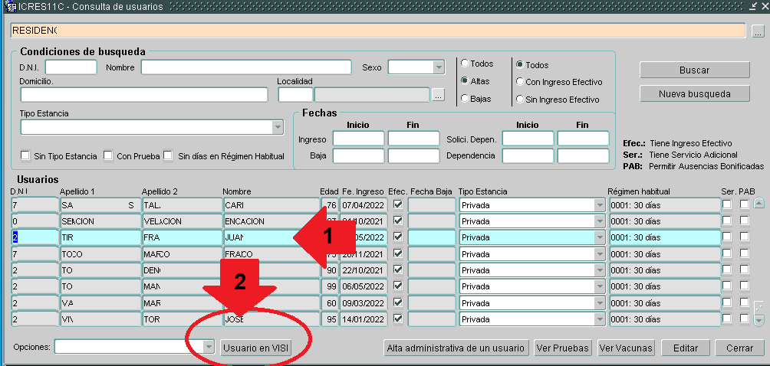
Task: Click the users list scroll-up arrow
Action: [x=759, y=204]
